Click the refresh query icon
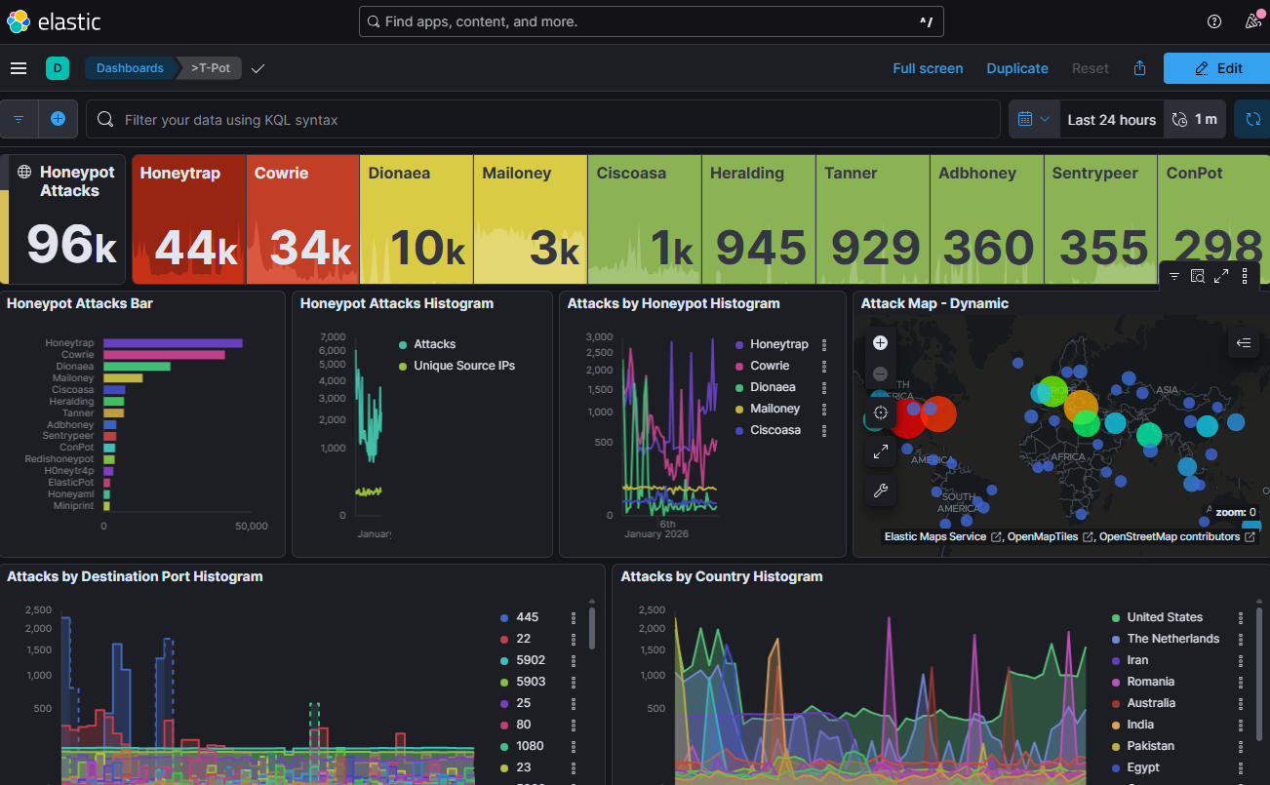The image size is (1270, 785). (x=1252, y=119)
